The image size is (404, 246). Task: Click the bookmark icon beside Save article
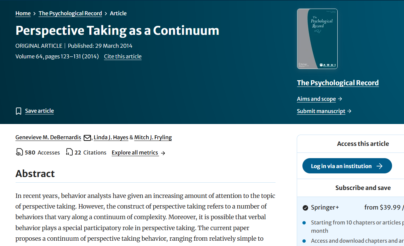[19, 111]
